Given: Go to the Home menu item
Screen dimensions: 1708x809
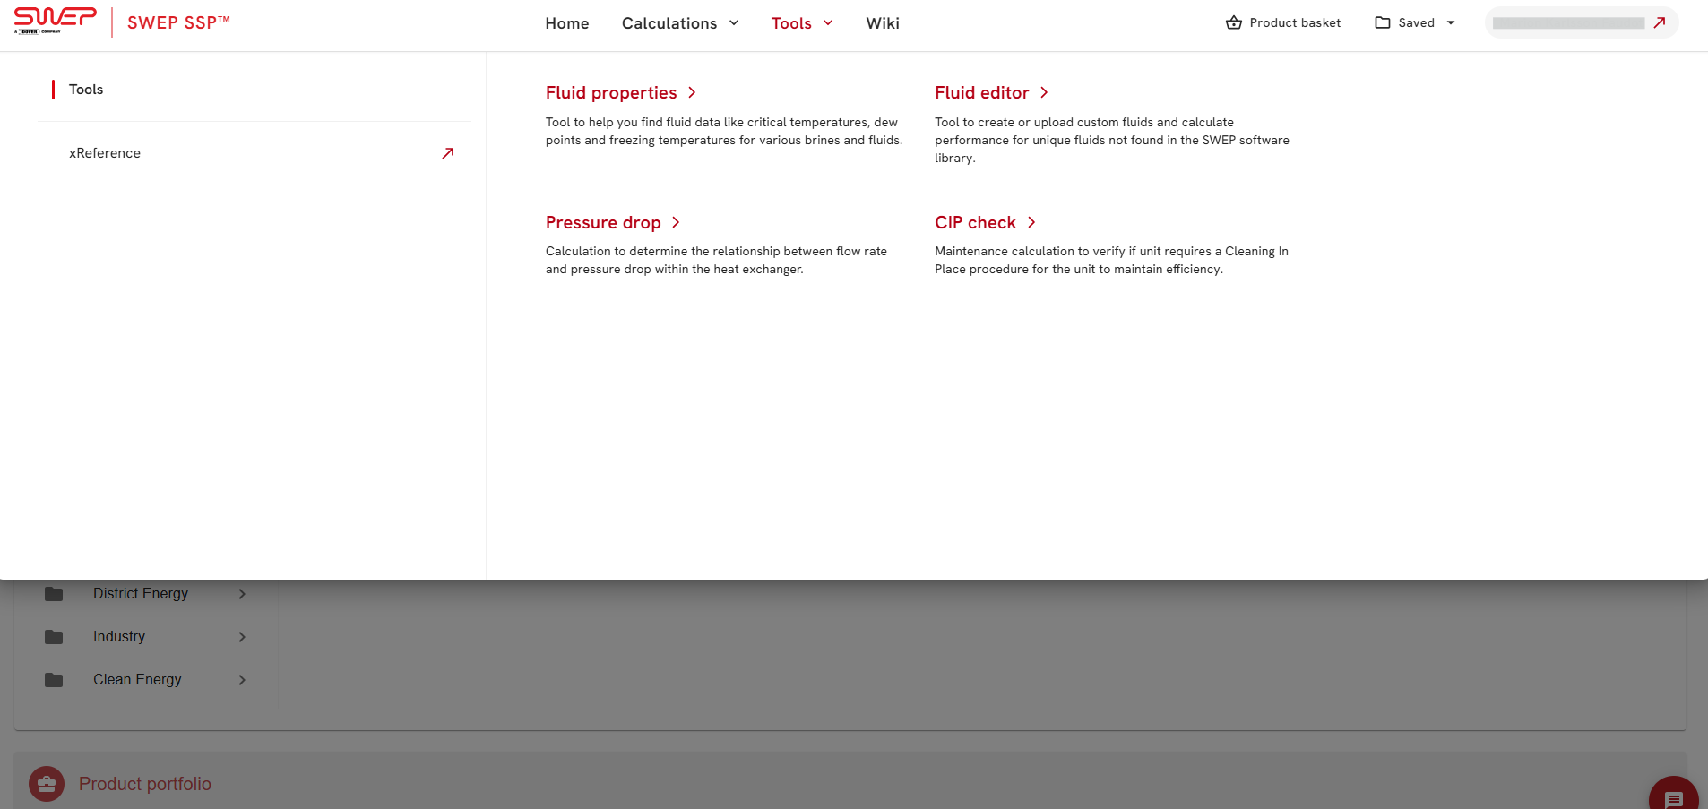Looking at the screenshot, I should pyautogui.click(x=566, y=23).
